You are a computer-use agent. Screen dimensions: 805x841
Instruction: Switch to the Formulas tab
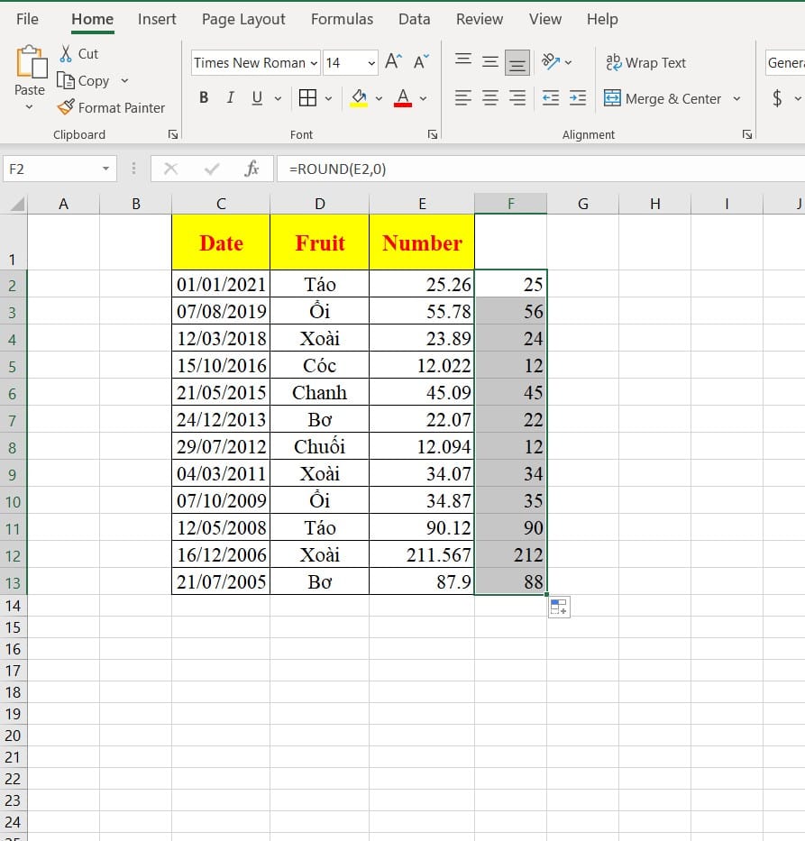pos(343,19)
